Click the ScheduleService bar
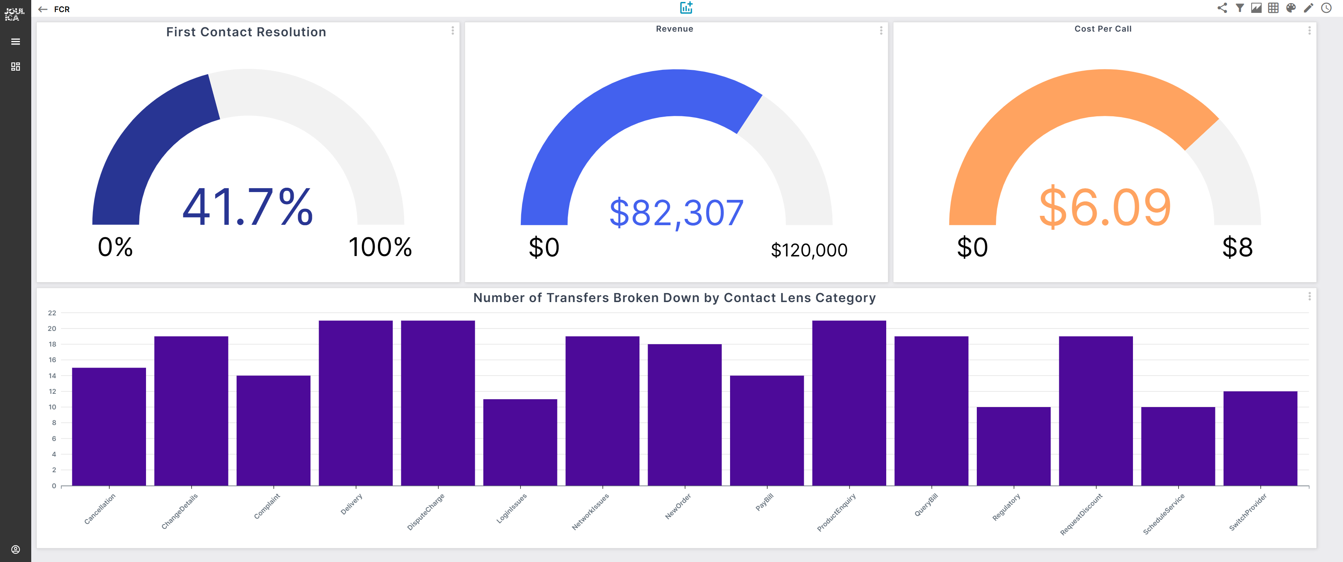This screenshot has height=562, width=1343. tap(1178, 446)
